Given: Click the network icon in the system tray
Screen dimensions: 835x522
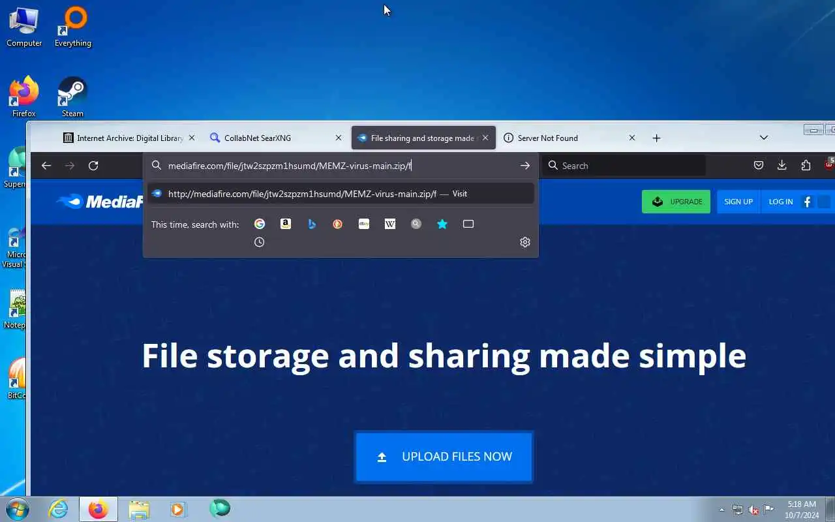Looking at the screenshot, I should 738,510.
